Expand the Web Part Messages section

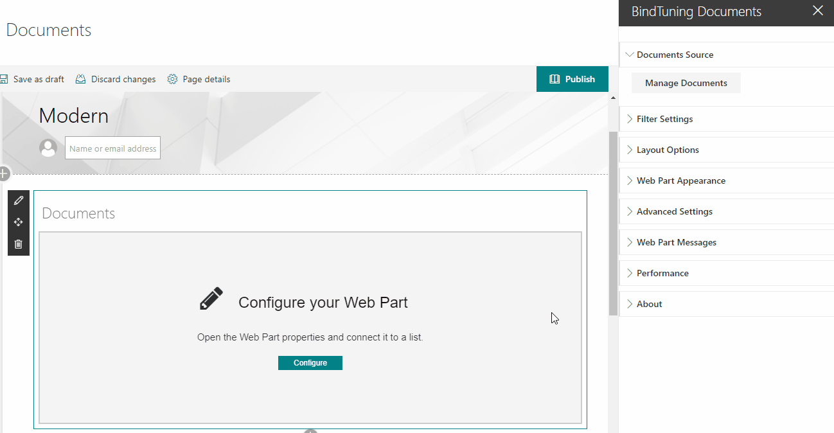tap(727, 242)
